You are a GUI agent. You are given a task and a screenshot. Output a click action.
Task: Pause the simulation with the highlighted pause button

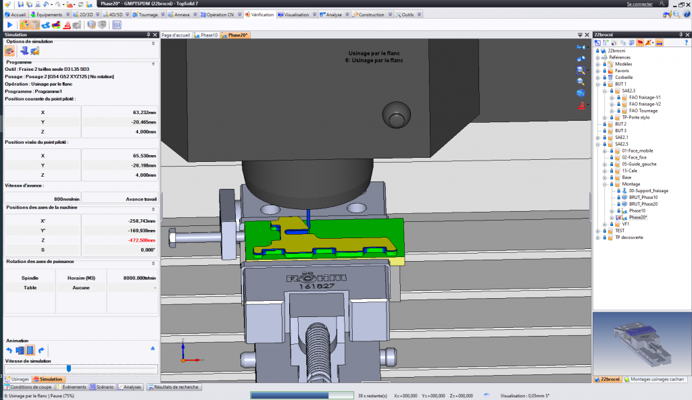coord(30,350)
